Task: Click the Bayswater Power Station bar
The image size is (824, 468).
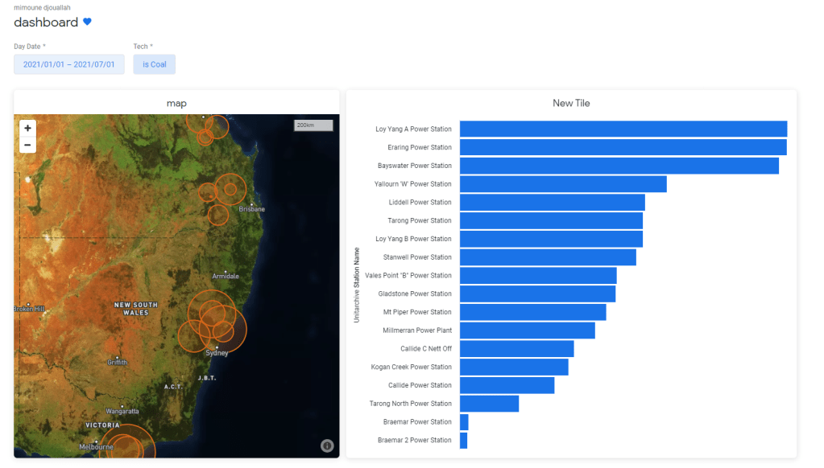Action: coord(619,166)
